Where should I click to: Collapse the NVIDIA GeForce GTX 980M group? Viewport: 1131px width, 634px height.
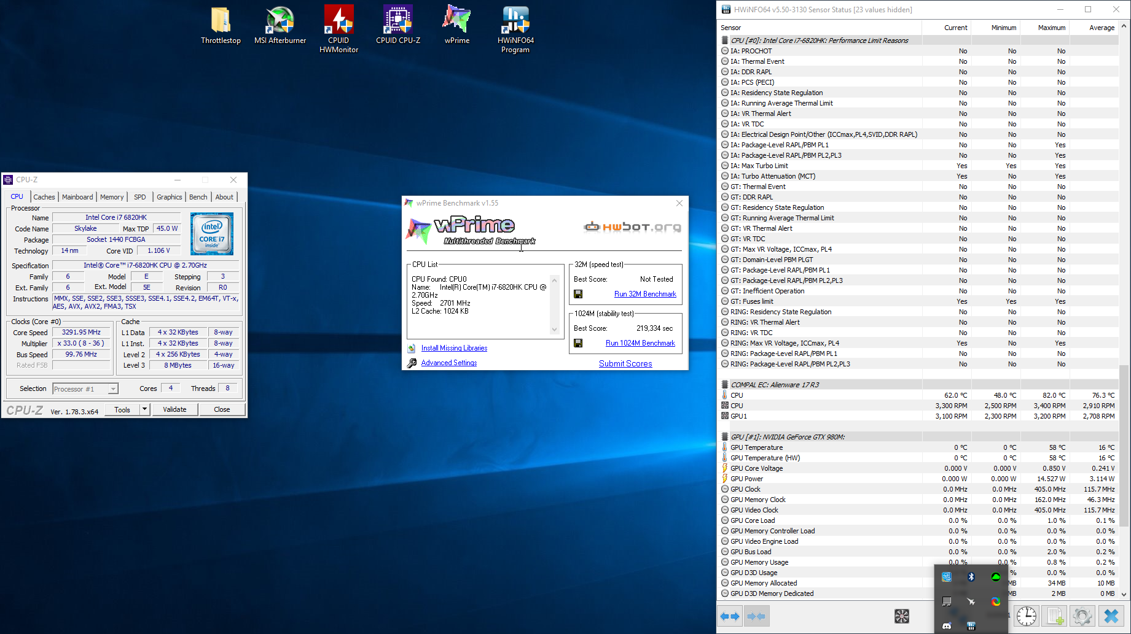(725, 437)
